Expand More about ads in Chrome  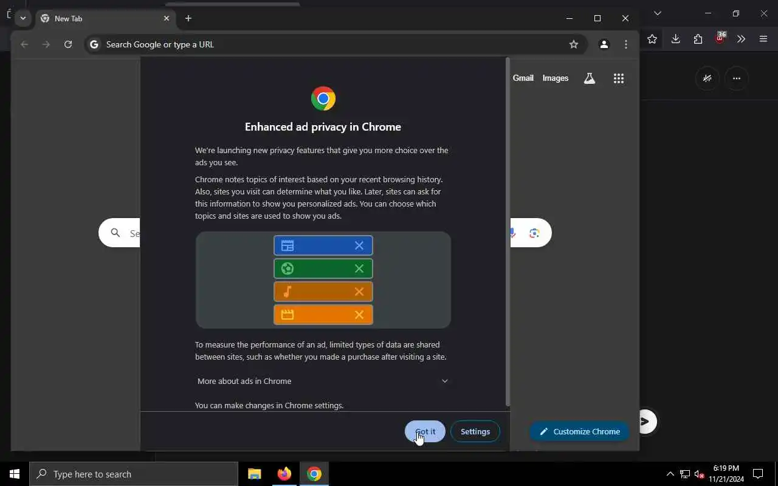(x=323, y=381)
